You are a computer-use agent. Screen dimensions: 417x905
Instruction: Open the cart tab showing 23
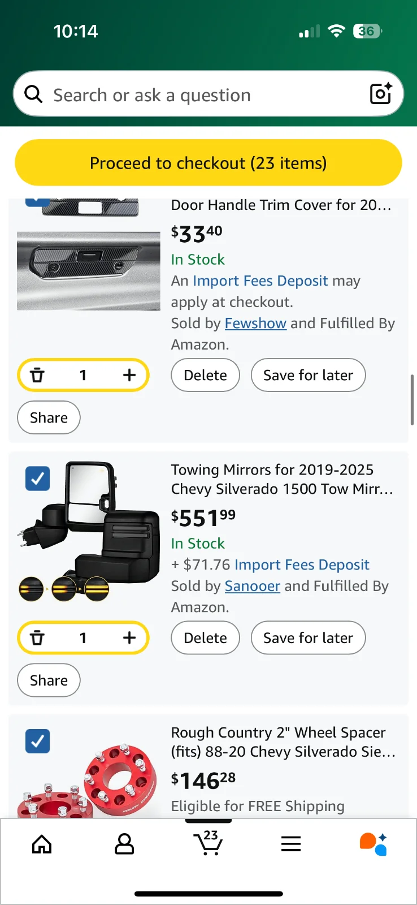(208, 843)
